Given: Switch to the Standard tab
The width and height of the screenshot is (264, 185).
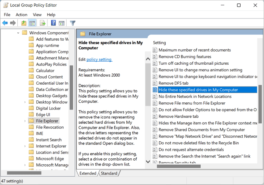Looking at the screenshot, I should pos(109,173).
